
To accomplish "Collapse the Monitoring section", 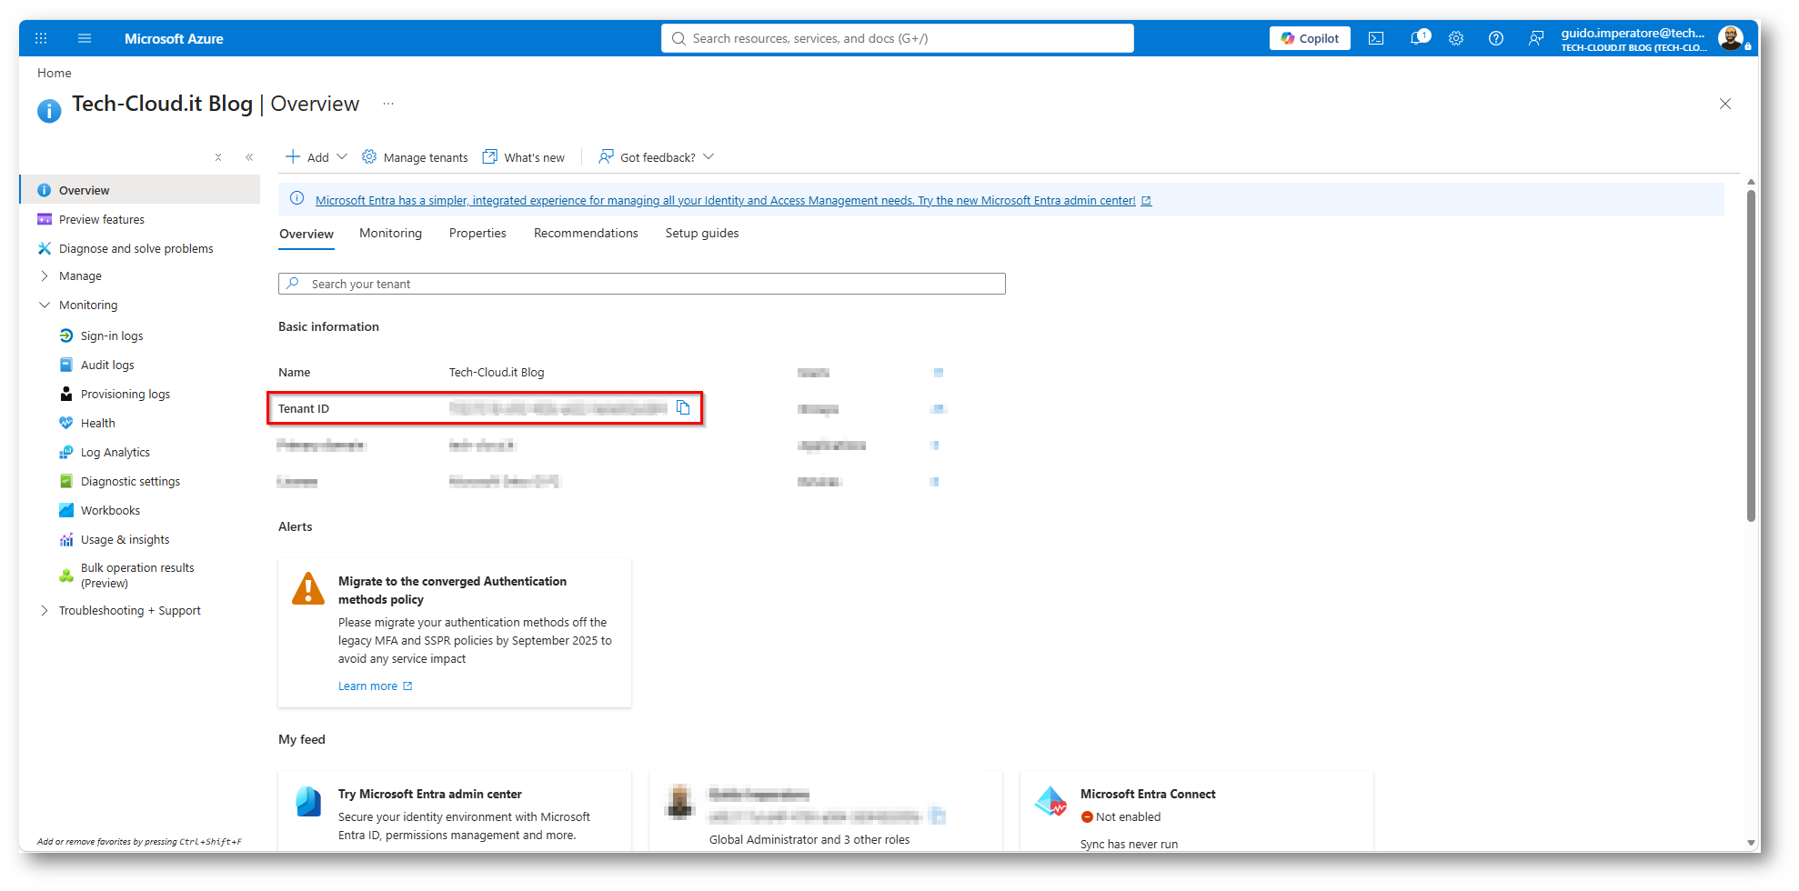I will coord(45,305).
